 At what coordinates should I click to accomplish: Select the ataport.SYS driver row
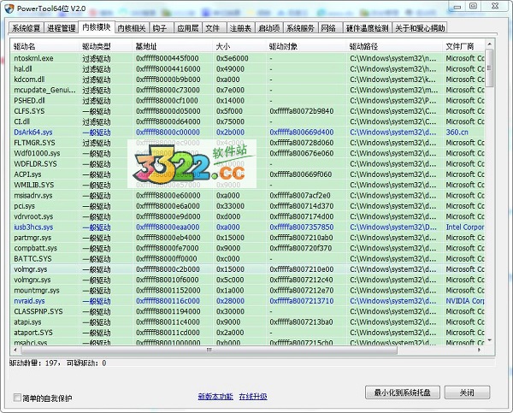click(248, 332)
